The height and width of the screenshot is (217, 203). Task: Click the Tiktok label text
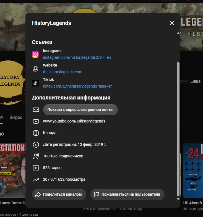(48, 80)
